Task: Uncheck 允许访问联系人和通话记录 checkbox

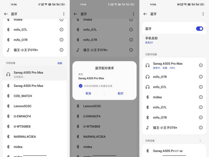Action: [81, 86]
